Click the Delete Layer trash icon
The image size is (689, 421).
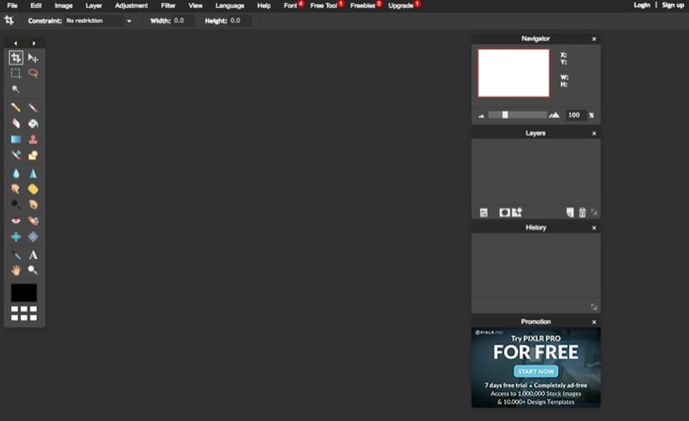pos(583,212)
